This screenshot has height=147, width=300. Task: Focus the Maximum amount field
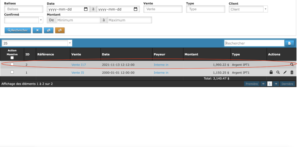pos(129,20)
